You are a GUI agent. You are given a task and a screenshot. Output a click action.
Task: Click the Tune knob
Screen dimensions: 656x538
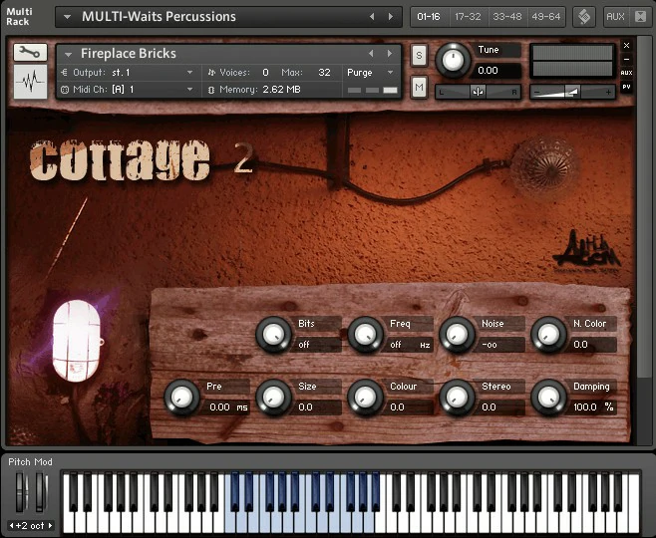tap(453, 61)
